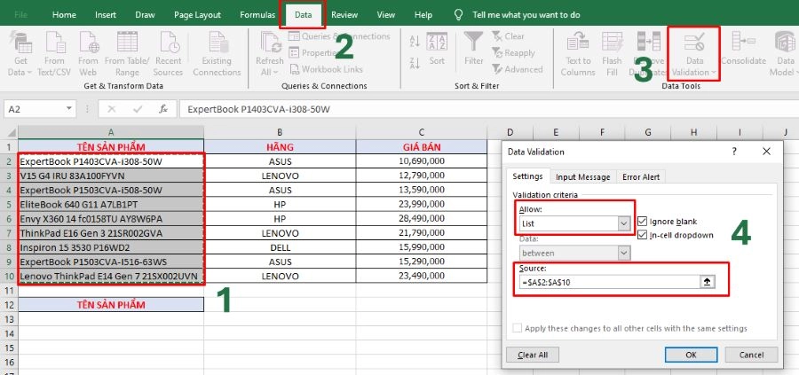
Task: Click the Clear All button
Action: click(533, 355)
